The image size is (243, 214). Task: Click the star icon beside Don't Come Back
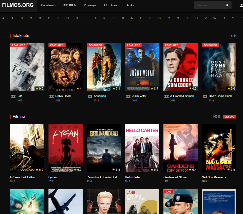pos(205,96)
